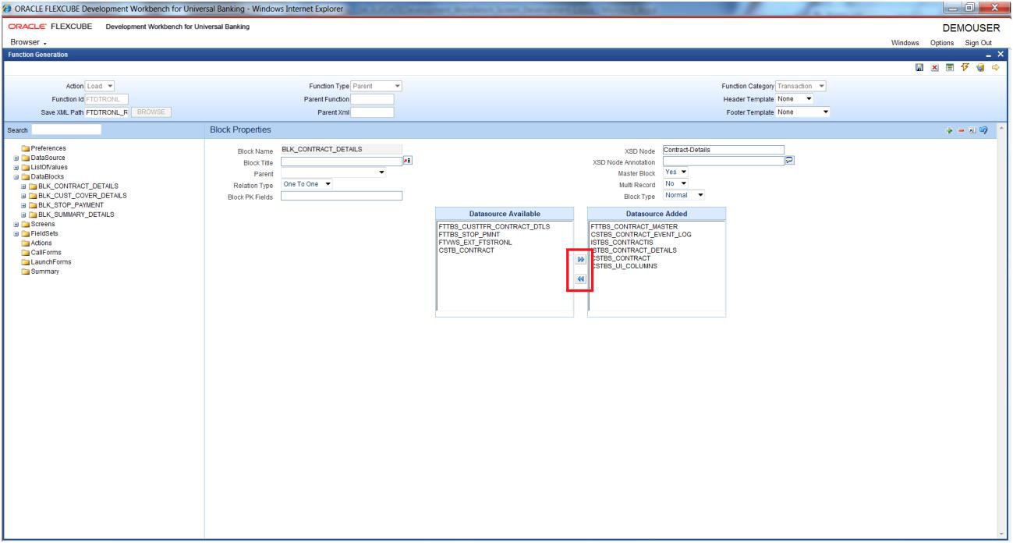The height and width of the screenshot is (543, 1013).
Task: Open the Windows menu
Action: (907, 42)
